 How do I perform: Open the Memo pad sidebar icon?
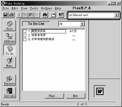[10, 62]
